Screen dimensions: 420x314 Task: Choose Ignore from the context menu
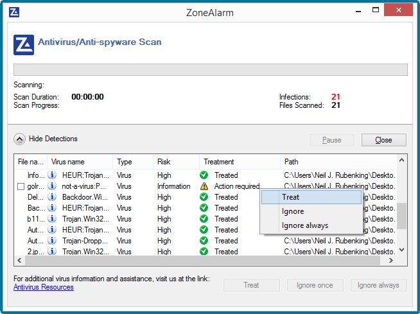pos(311,211)
